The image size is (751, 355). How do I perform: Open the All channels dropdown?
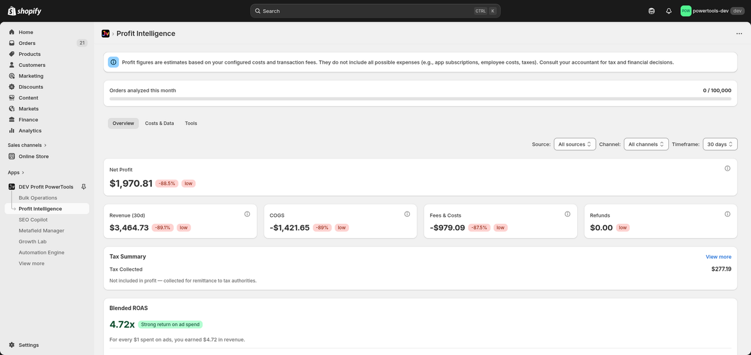[x=646, y=144]
